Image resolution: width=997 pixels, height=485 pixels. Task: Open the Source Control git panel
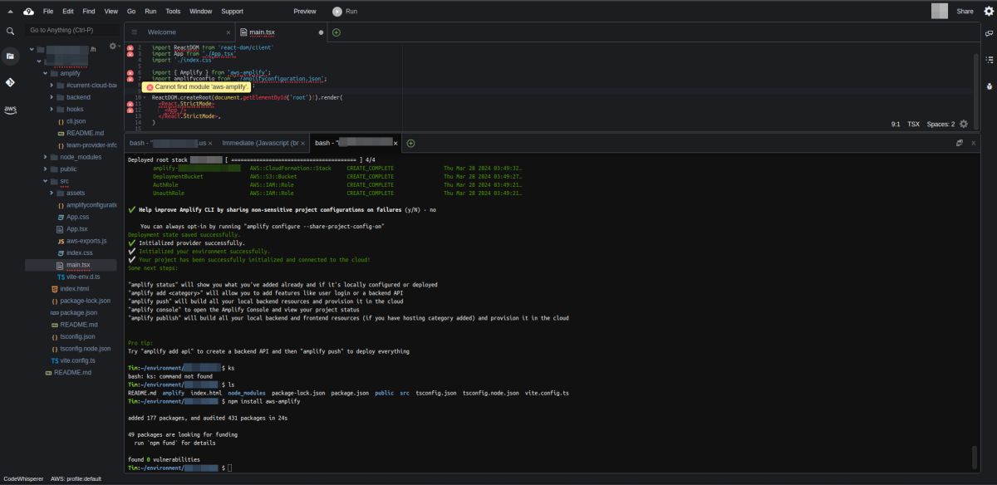click(x=10, y=83)
